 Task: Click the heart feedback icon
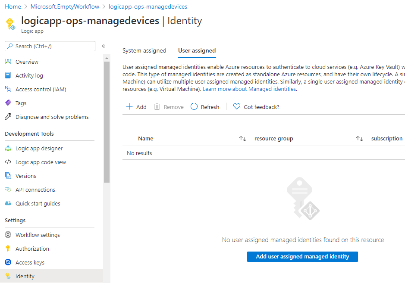pos(237,106)
